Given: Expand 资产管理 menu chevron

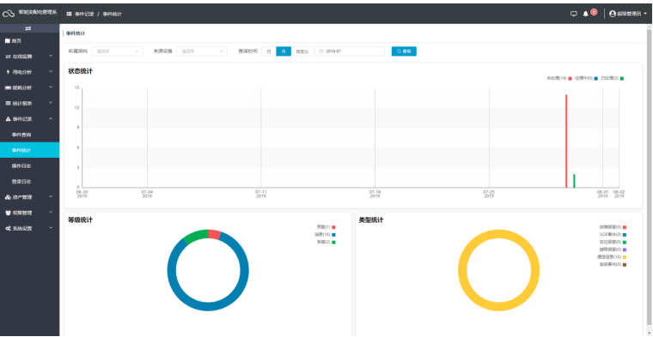Looking at the screenshot, I should coord(51,197).
